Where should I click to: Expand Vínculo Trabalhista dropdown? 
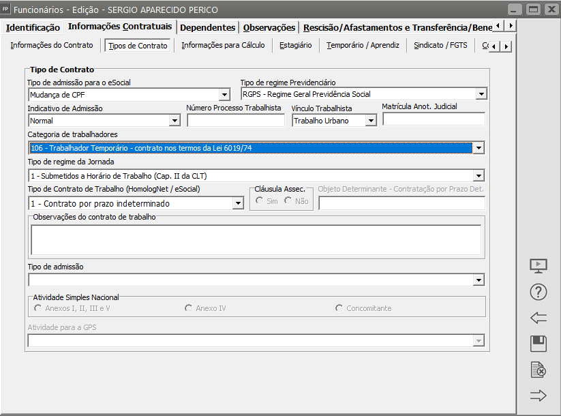pos(370,121)
